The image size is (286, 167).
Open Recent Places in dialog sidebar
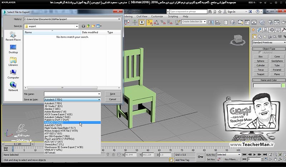pos(13,36)
